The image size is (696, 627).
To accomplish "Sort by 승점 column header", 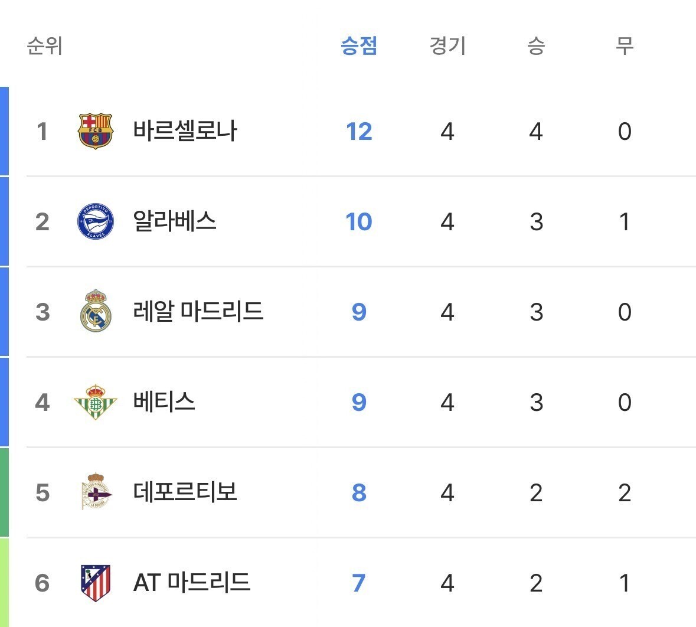I will [359, 45].
